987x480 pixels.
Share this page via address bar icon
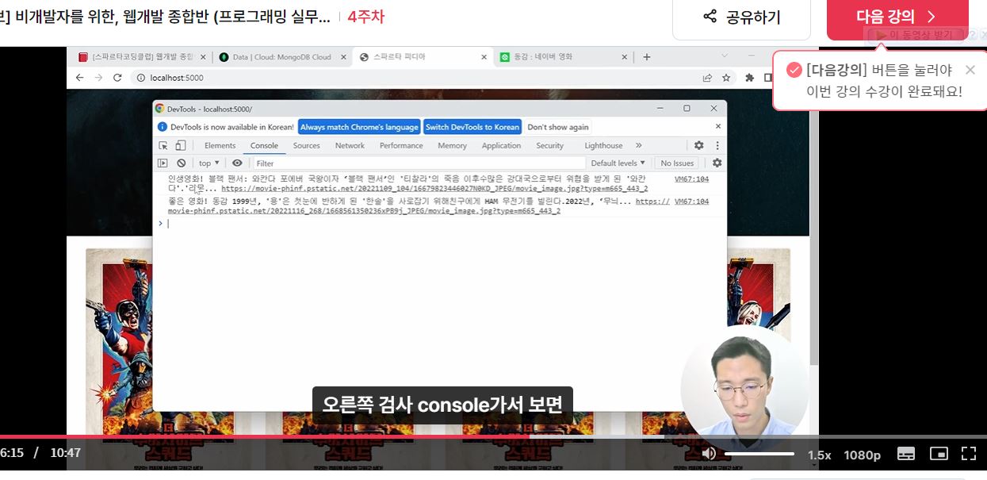coord(707,78)
